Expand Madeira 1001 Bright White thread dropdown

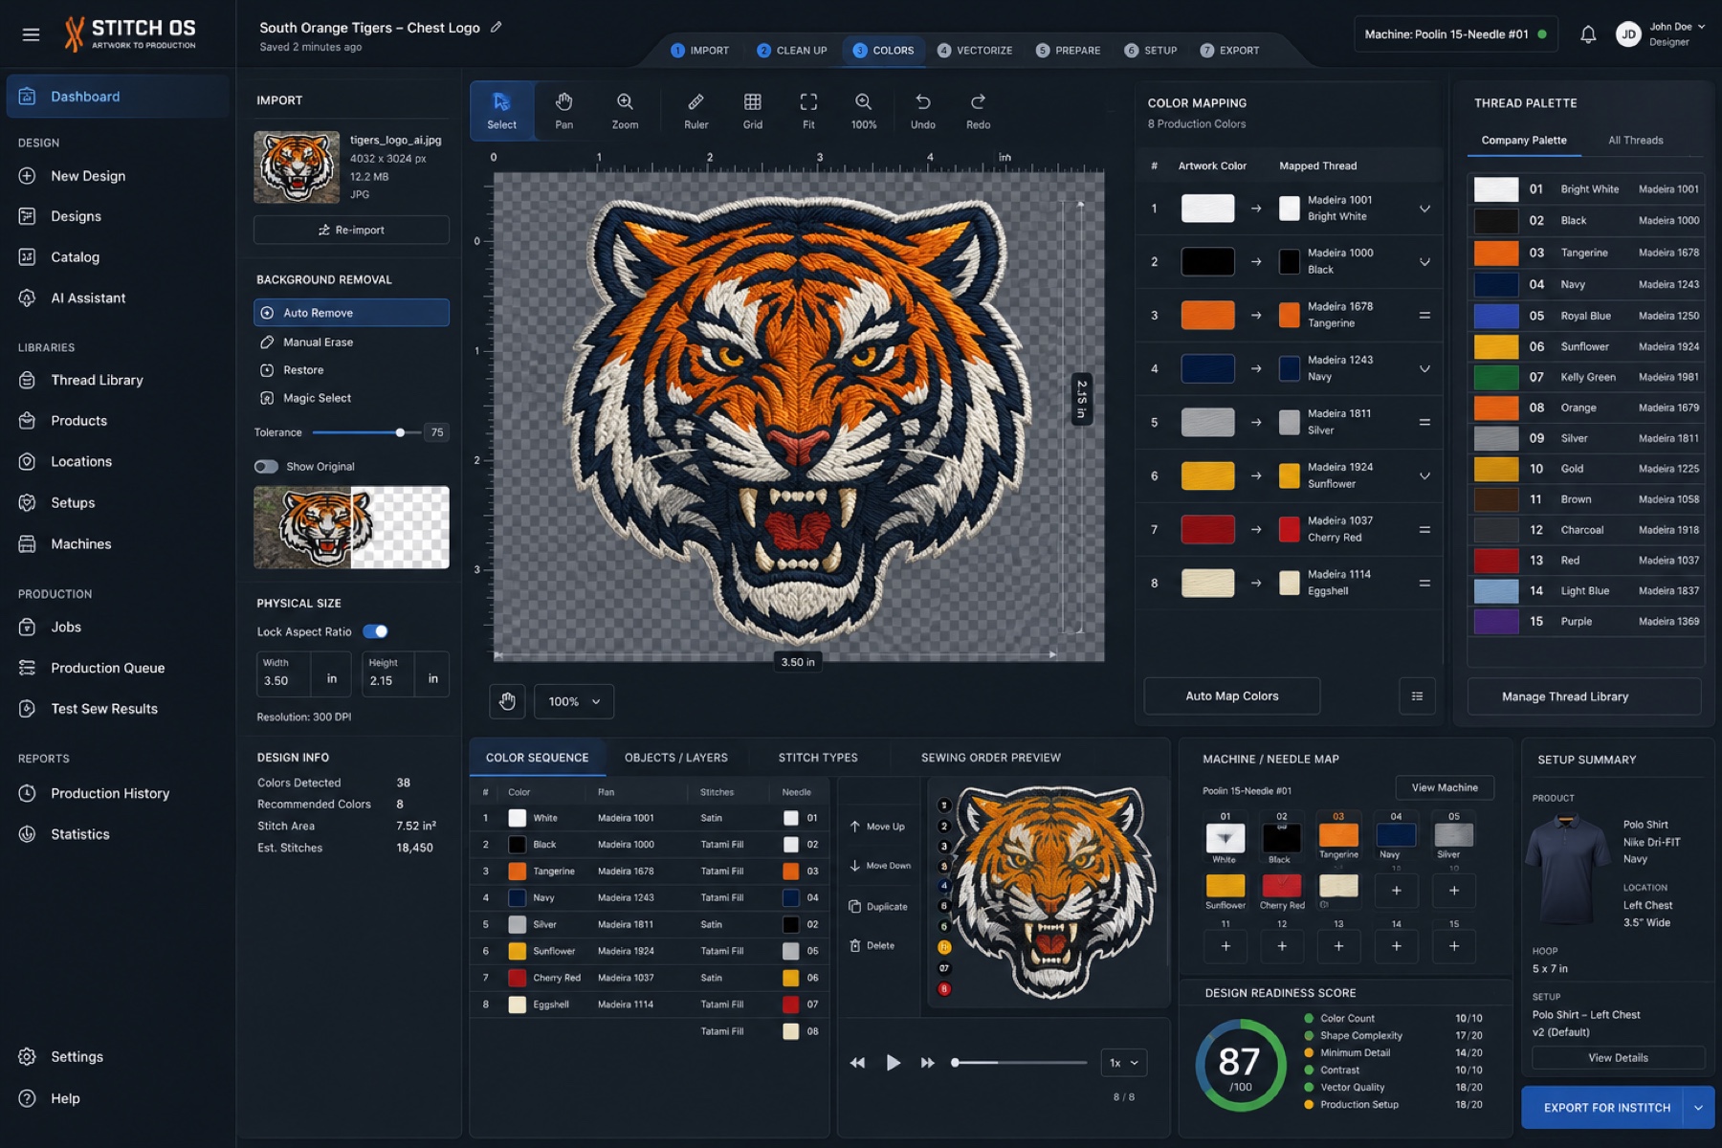point(1424,209)
